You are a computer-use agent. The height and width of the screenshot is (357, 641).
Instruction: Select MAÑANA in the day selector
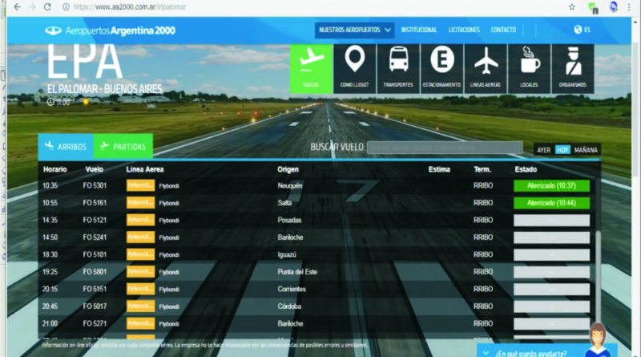pos(586,150)
